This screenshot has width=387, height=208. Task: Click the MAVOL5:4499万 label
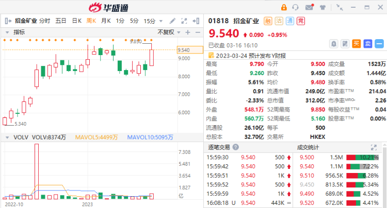(96, 137)
